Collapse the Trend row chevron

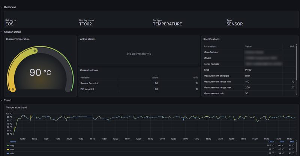click(x=1, y=100)
